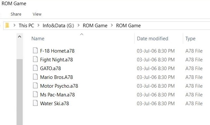Click the Fight Night.a78 file icon
Image resolution: width=210 pixels, height=125 pixels.
coord(35,59)
